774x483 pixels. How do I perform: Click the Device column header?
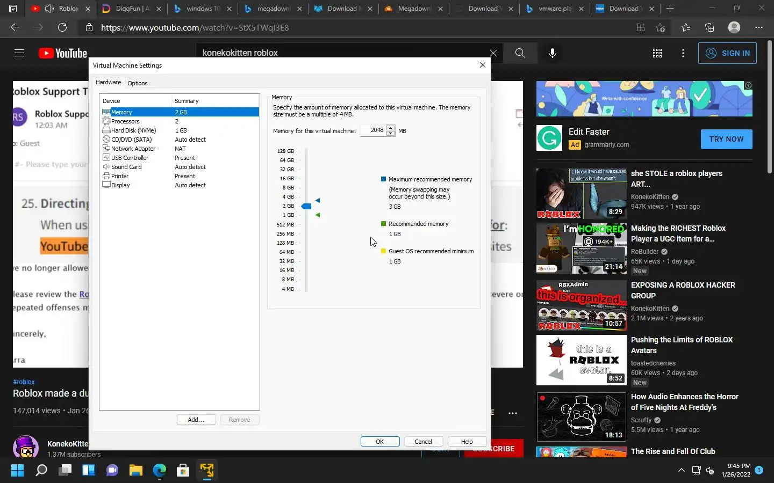pos(136,101)
